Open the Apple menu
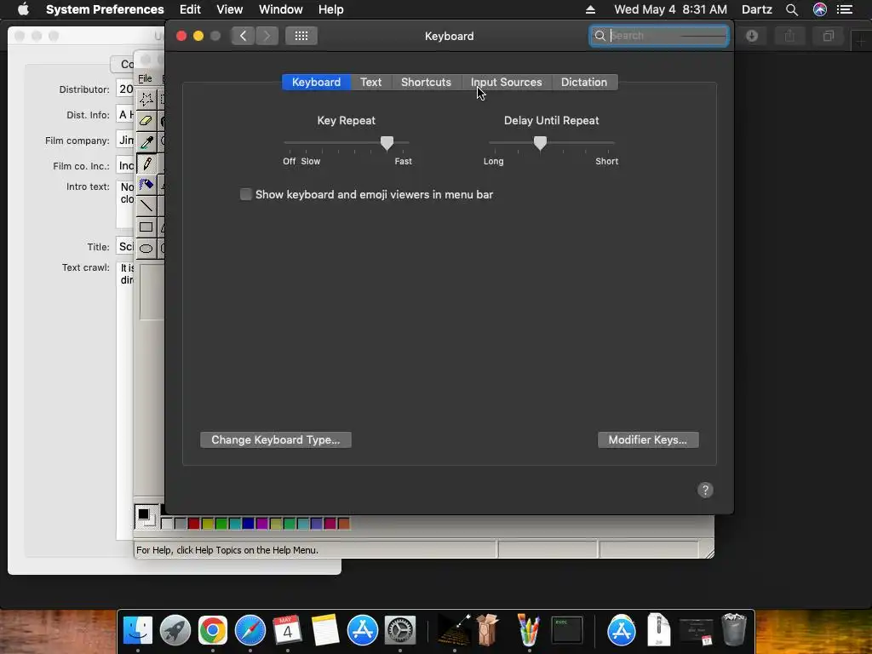 [23, 9]
